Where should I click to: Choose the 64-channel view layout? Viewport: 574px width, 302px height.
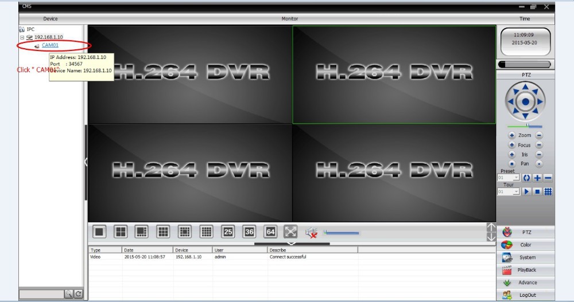coord(270,232)
